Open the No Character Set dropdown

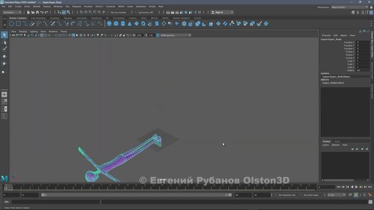pyautogui.click(x=287, y=195)
